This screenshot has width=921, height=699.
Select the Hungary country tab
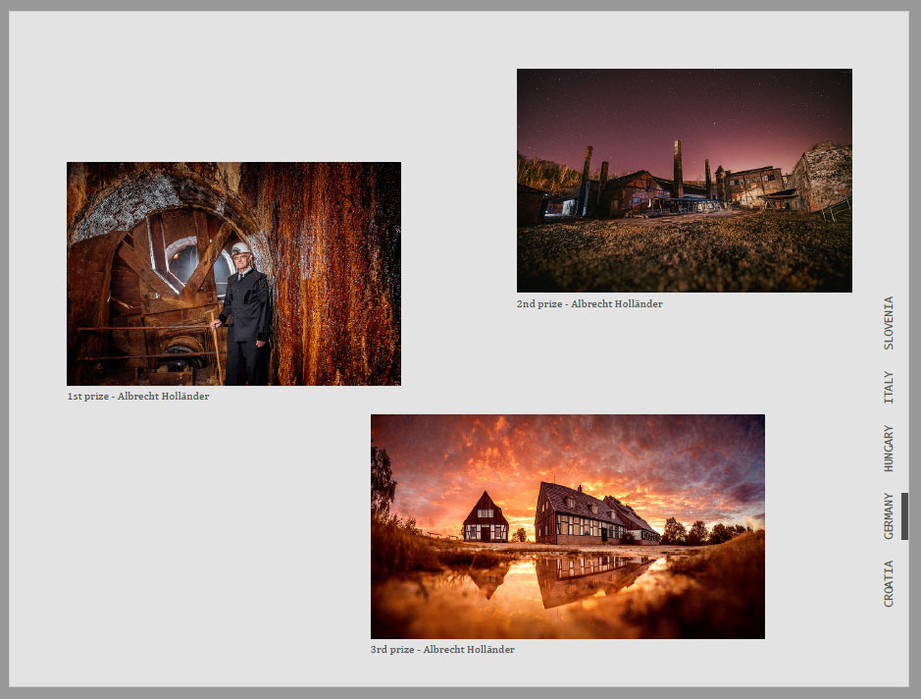click(889, 449)
